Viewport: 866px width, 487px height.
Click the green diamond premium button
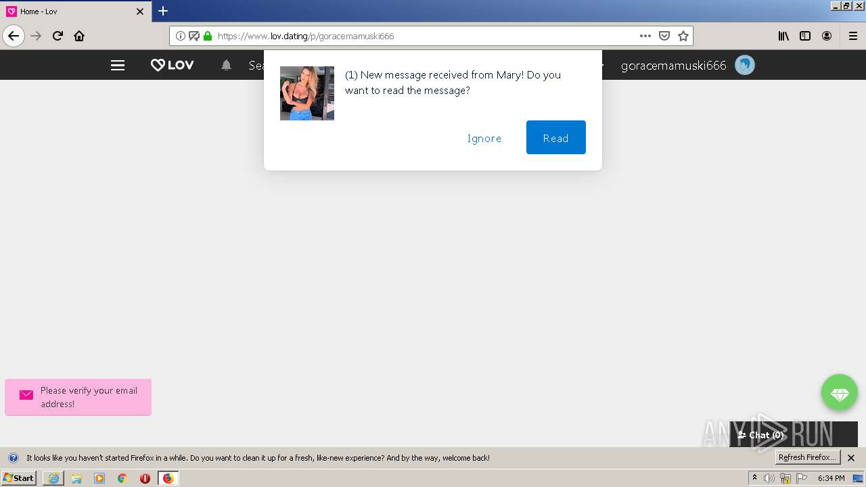(x=840, y=392)
